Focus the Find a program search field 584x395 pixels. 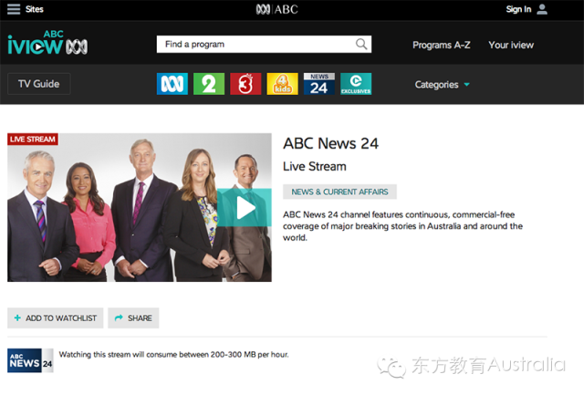[x=264, y=45]
